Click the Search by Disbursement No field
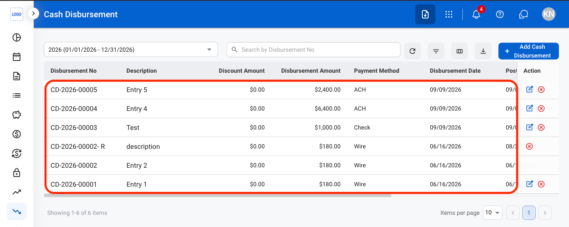569x227 pixels. (x=314, y=50)
